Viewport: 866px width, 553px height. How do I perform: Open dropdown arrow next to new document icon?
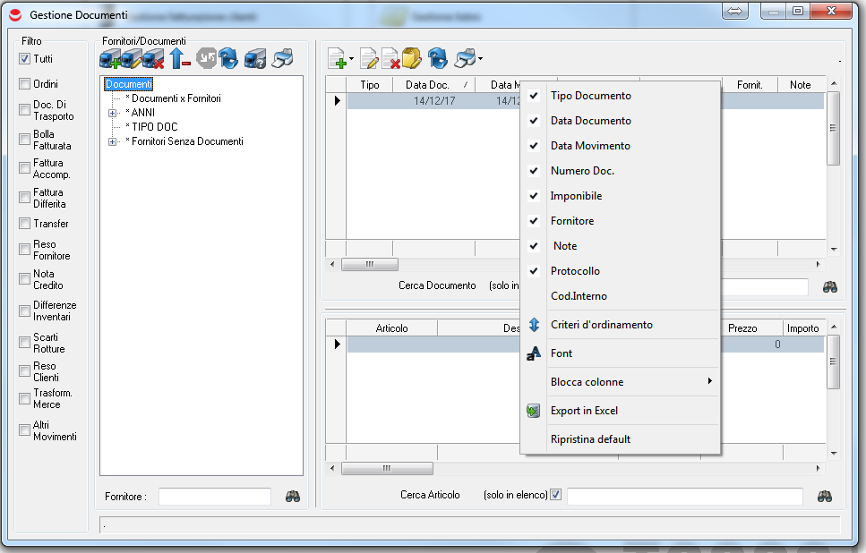pos(351,60)
